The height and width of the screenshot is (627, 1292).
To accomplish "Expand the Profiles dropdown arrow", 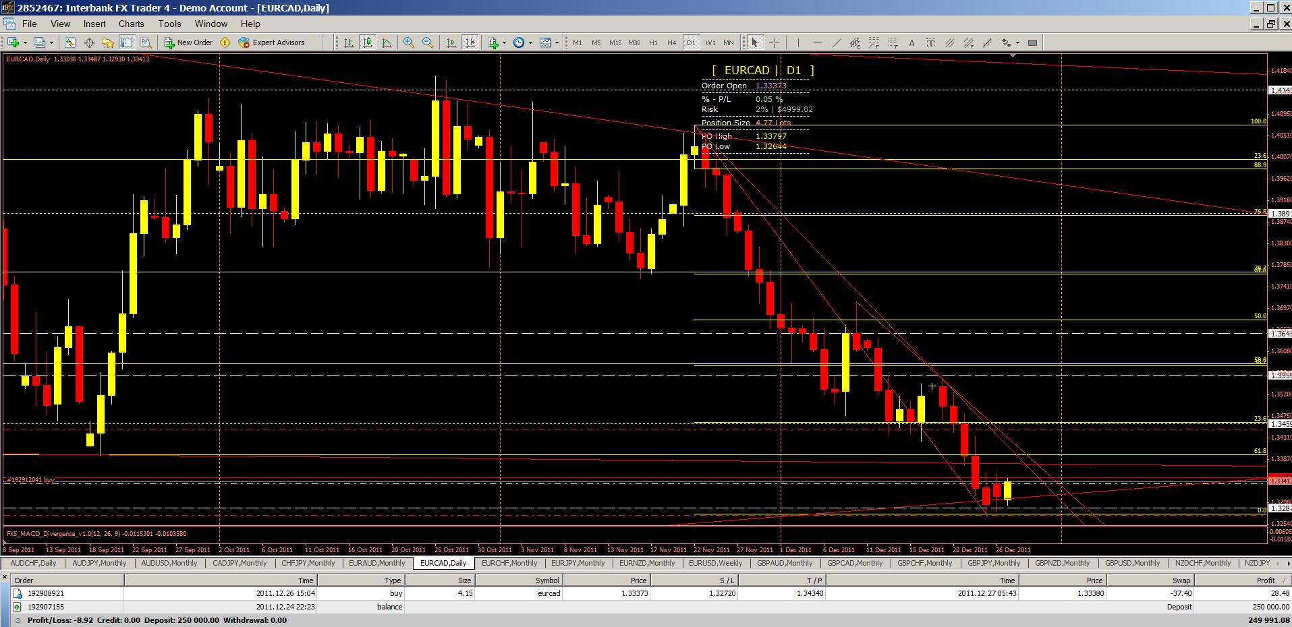I will [51, 42].
